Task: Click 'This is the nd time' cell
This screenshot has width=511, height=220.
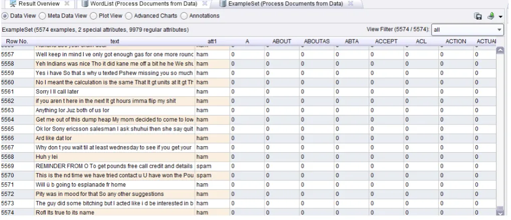Action: tap(115, 175)
